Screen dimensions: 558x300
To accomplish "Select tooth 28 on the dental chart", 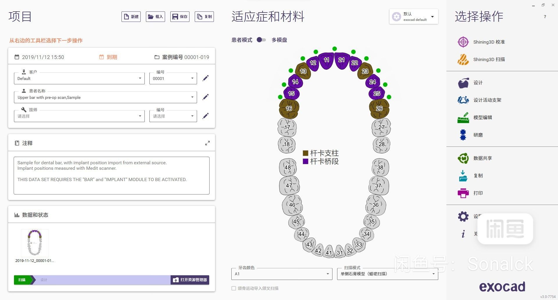I will point(382,144).
